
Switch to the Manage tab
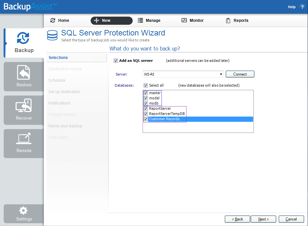pos(153,21)
